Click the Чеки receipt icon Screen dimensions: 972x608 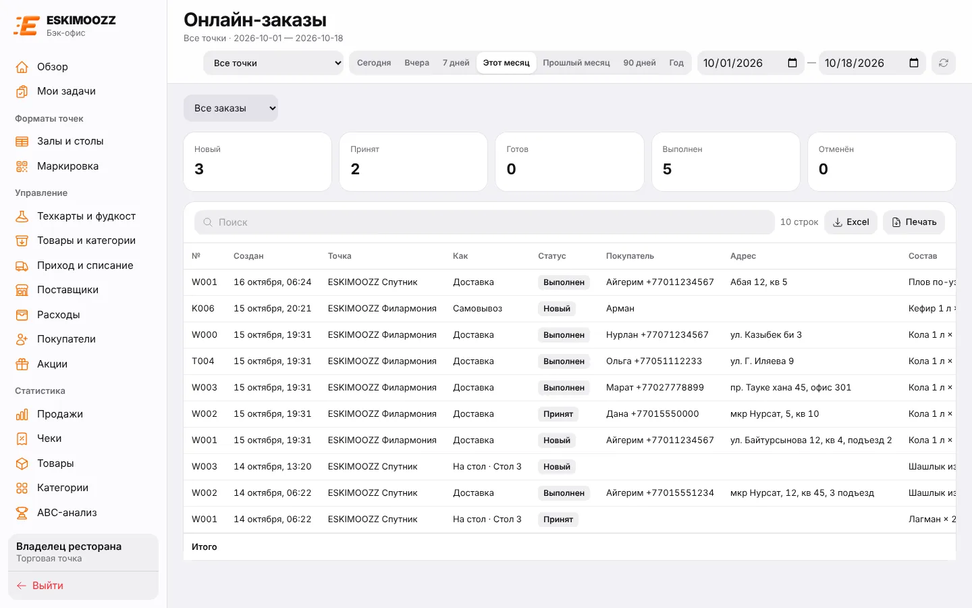tap(22, 438)
